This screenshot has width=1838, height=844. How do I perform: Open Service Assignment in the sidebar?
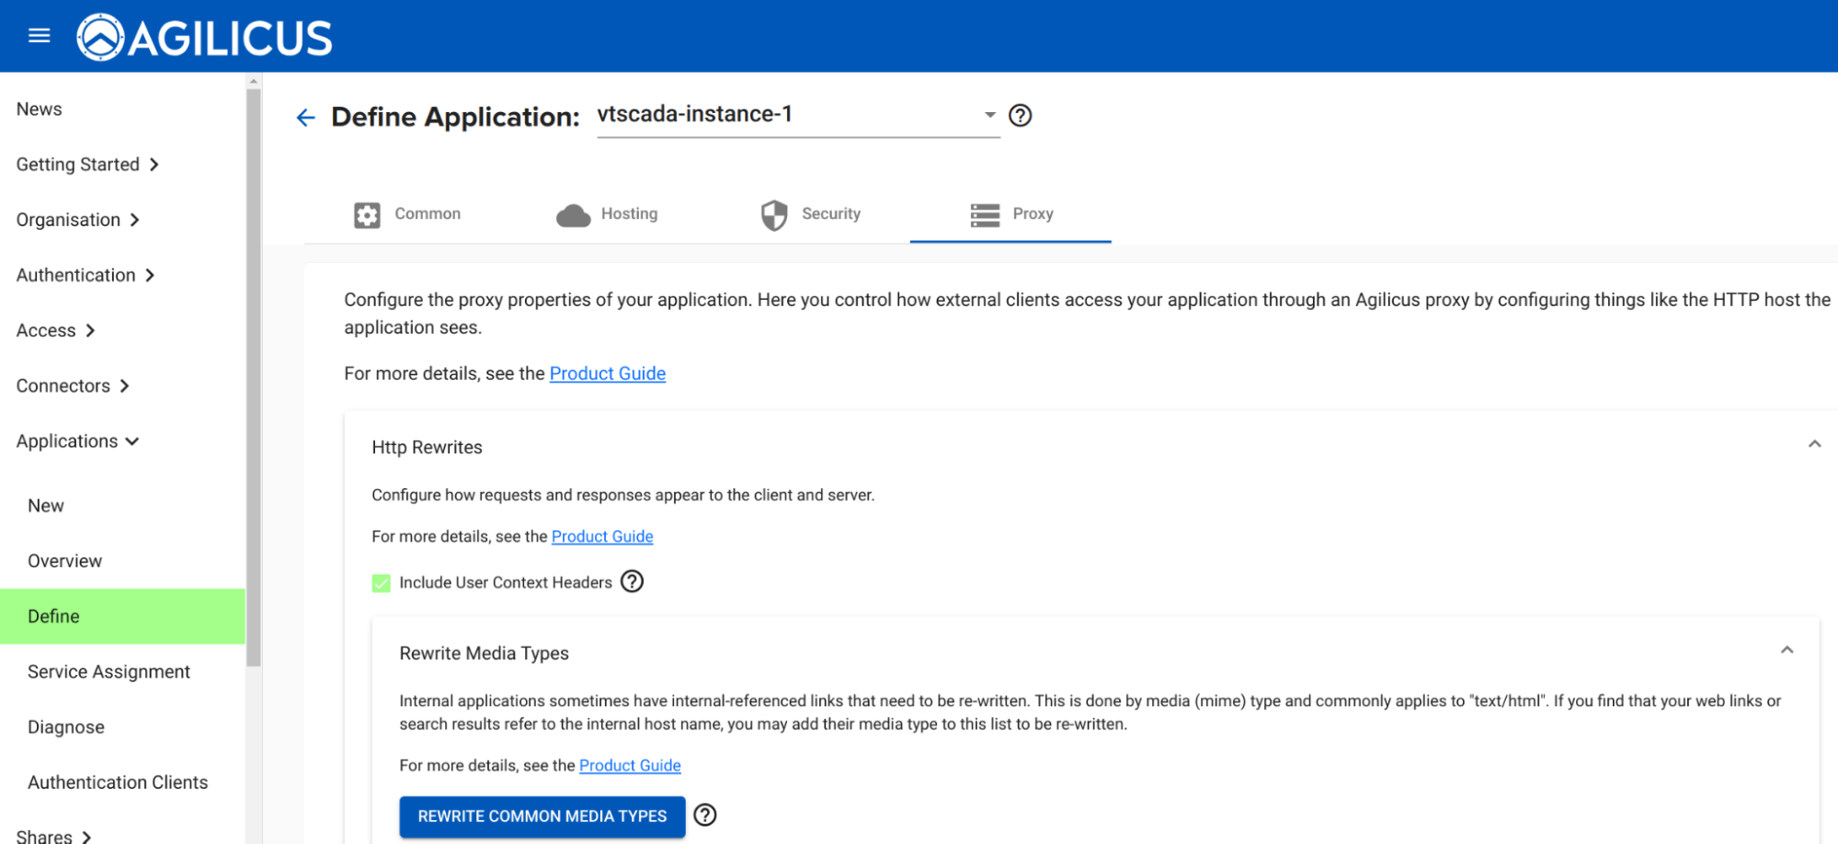[x=108, y=672]
